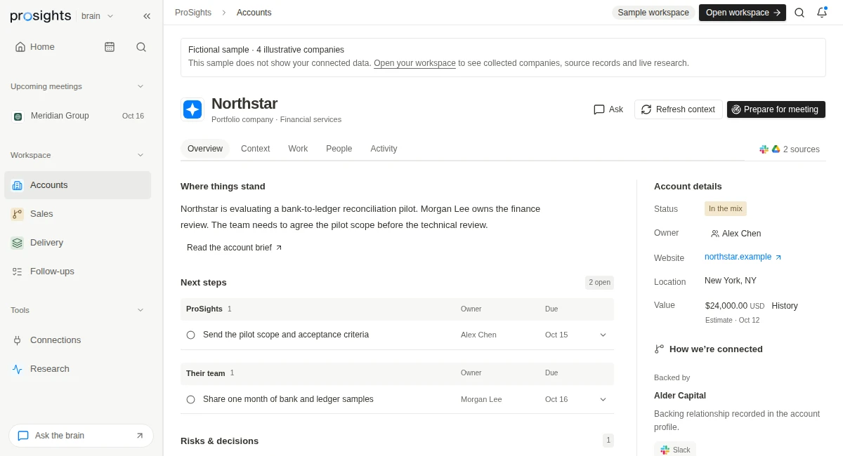Screen dimensions: 843x456
Task: Click the ProSights breadcrumb
Action: pyautogui.click(x=193, y=13)
